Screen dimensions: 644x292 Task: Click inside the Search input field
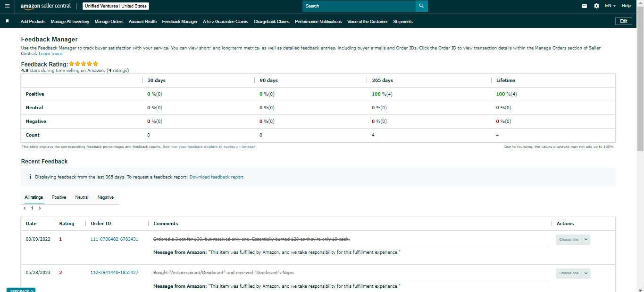[359, 6]
